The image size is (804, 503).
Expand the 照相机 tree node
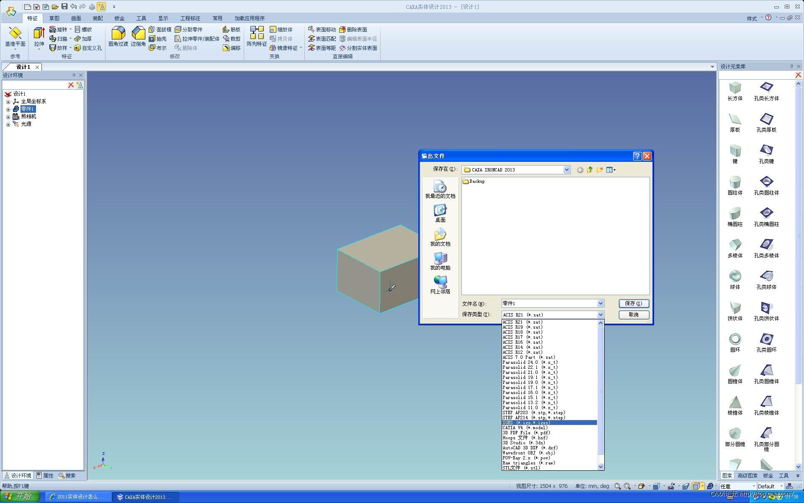click(8, 117)
